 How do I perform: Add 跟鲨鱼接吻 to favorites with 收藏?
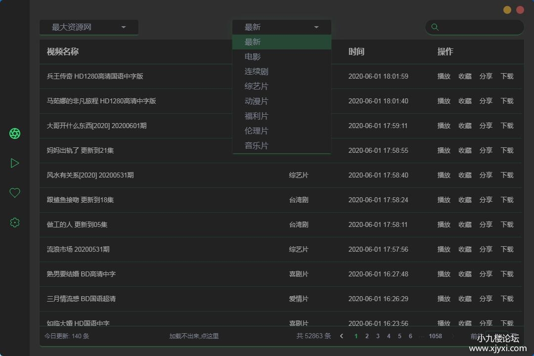[x=465, y=200]
